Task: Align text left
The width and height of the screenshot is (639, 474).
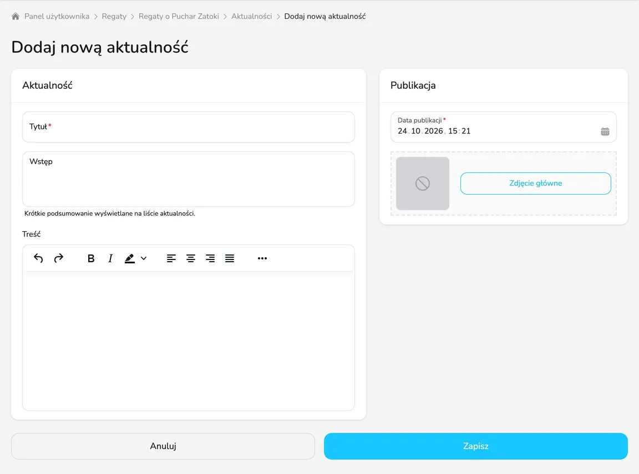Action: coord(171,258)
